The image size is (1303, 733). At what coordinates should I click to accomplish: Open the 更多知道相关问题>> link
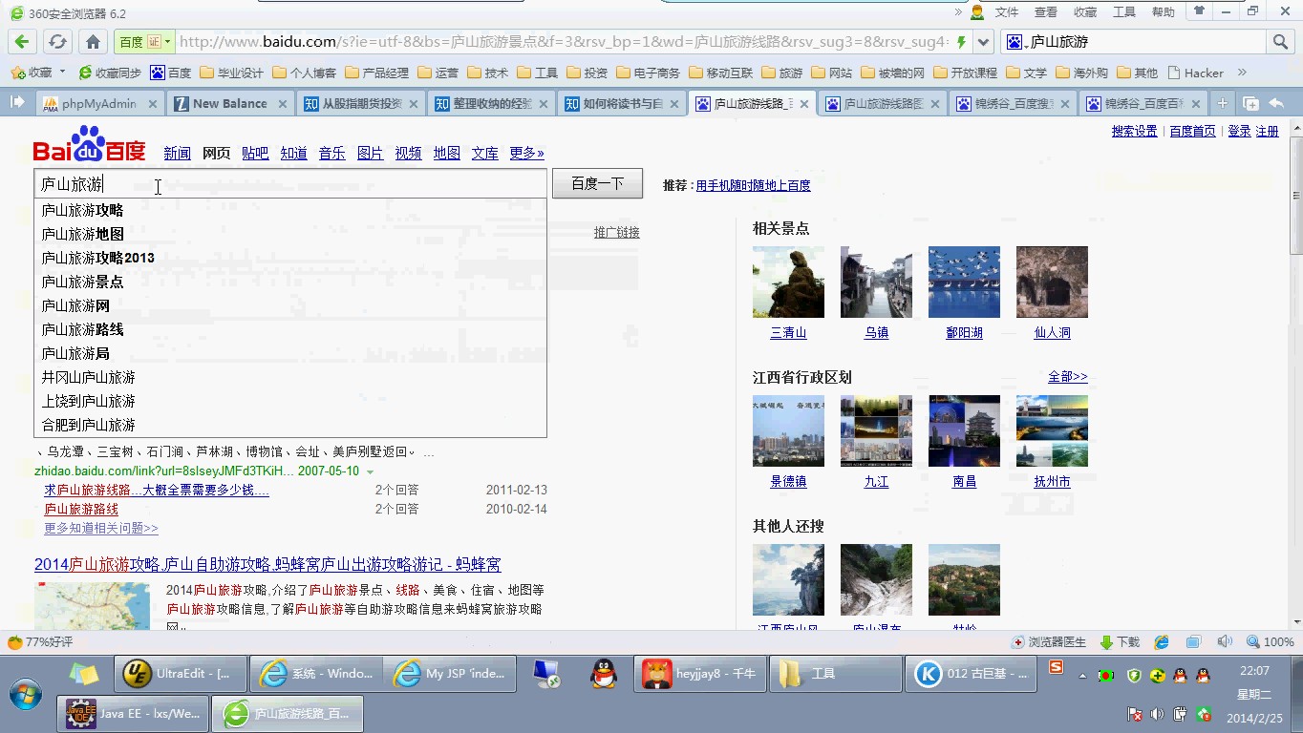click(101, 528)
